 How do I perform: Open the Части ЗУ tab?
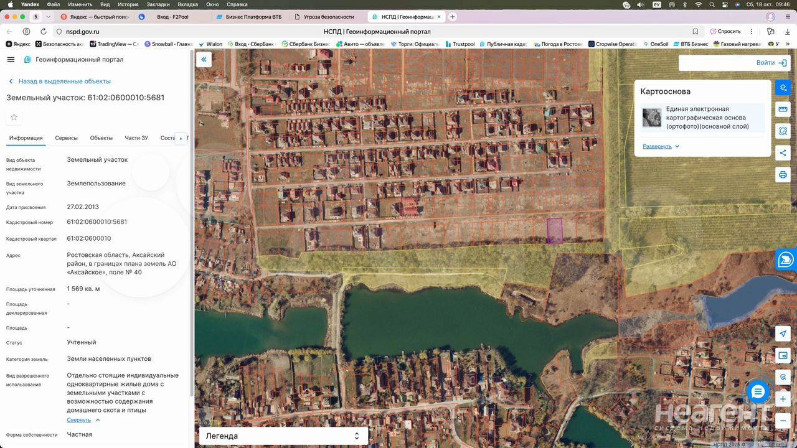coord(136,138)
